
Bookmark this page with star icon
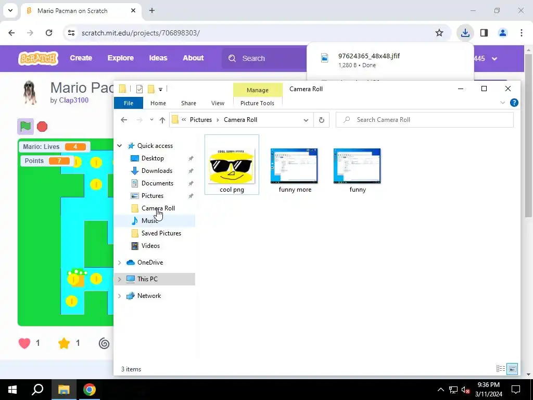click(x=439, y=33)
